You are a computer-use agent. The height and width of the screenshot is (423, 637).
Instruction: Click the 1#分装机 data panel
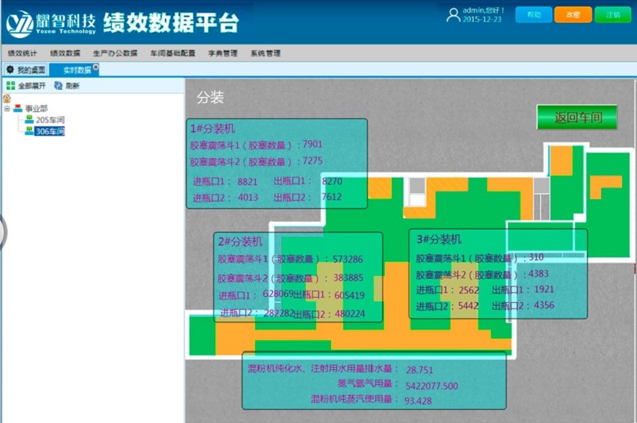(276, 163)
